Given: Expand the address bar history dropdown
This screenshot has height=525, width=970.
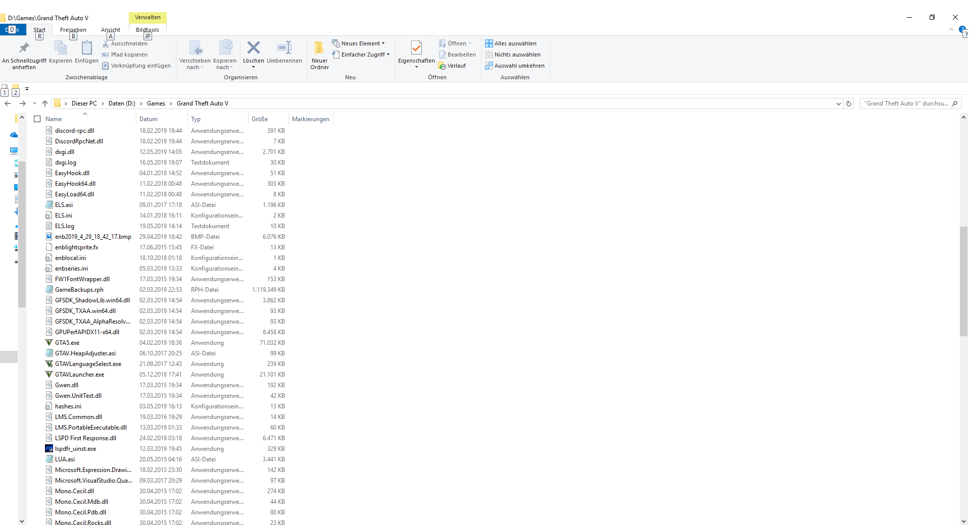Looking at the screenshot, I should point(839,103).
